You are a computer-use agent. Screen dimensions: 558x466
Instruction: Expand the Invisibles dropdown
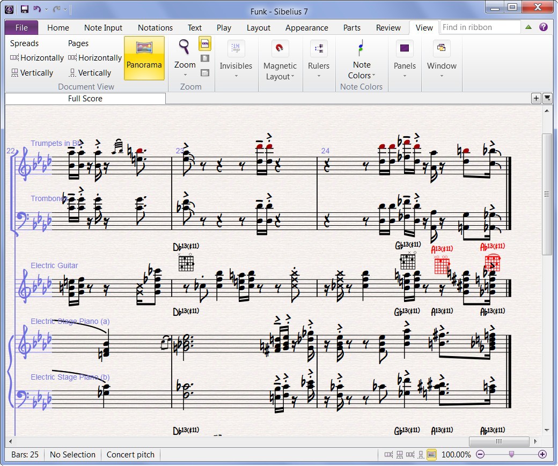click(236, 76)
